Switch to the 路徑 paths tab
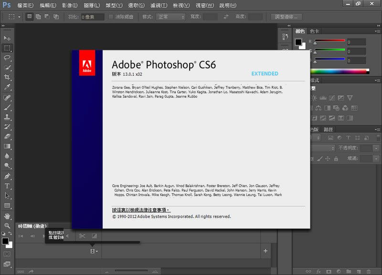This screenshot has height=275, width=382. click(329, 129)
